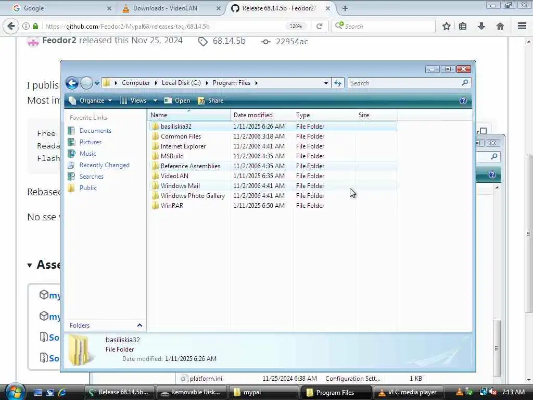Click the browser Back arrow button
The height and width of the screenshot is (400, 533).
tap(11, 26)
